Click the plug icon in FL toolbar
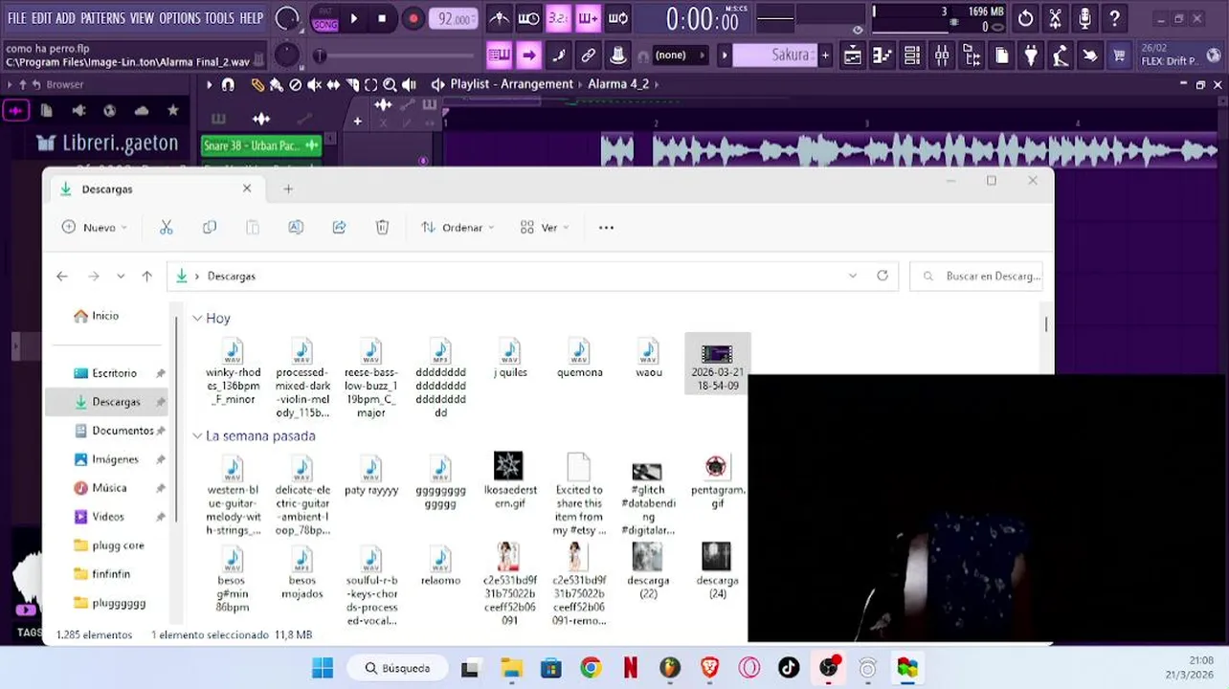This screenshot has height=689, width=1229. point(1031,56)
